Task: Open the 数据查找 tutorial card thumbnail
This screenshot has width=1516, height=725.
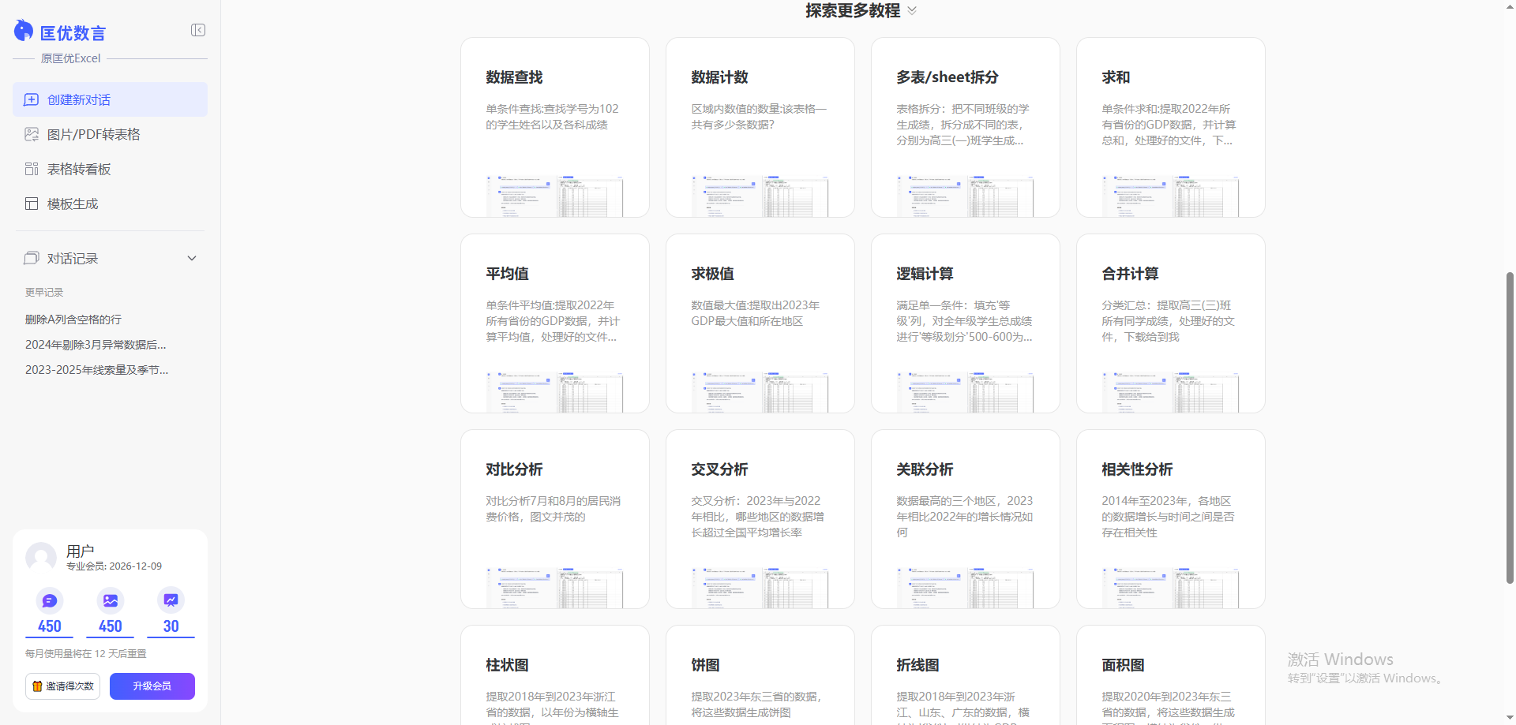Action: pyautogui.click(x=554, y=196)
